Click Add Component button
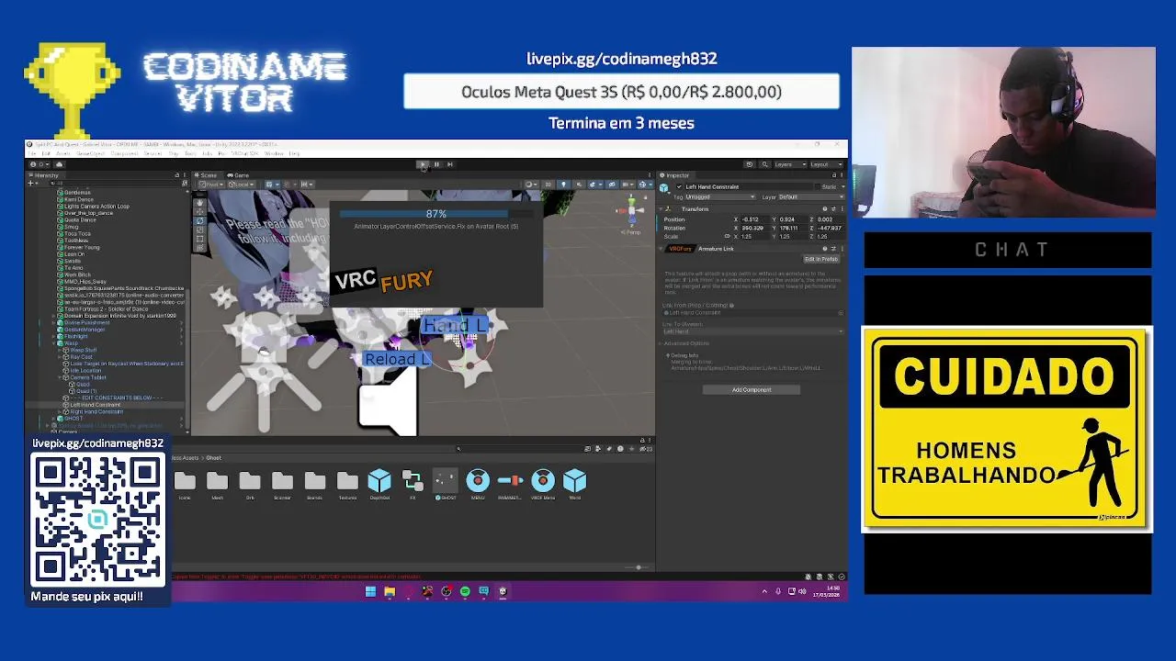This screenshot has height=661, width=1176. coord(752,390)
